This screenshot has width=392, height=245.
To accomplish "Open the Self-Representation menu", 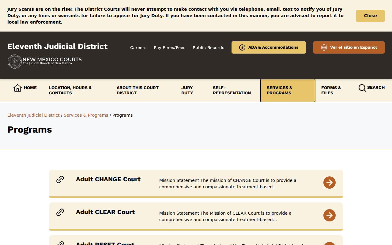I will coord(232,90).
